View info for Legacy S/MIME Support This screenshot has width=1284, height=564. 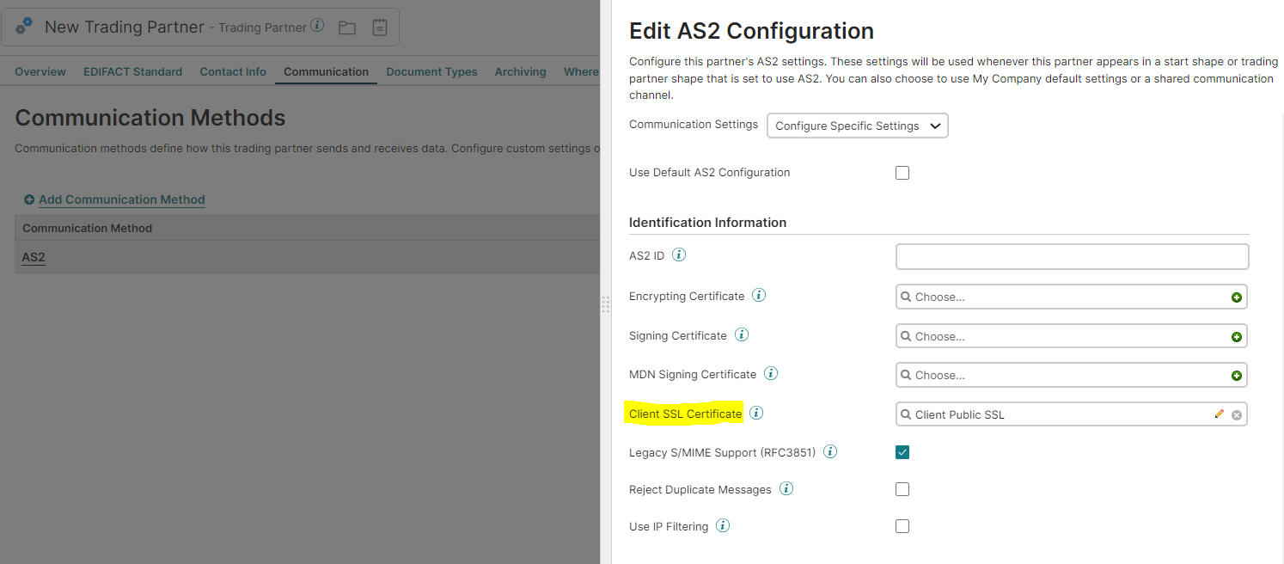[829, 451]
